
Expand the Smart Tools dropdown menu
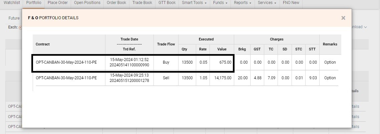pos(194,3)
